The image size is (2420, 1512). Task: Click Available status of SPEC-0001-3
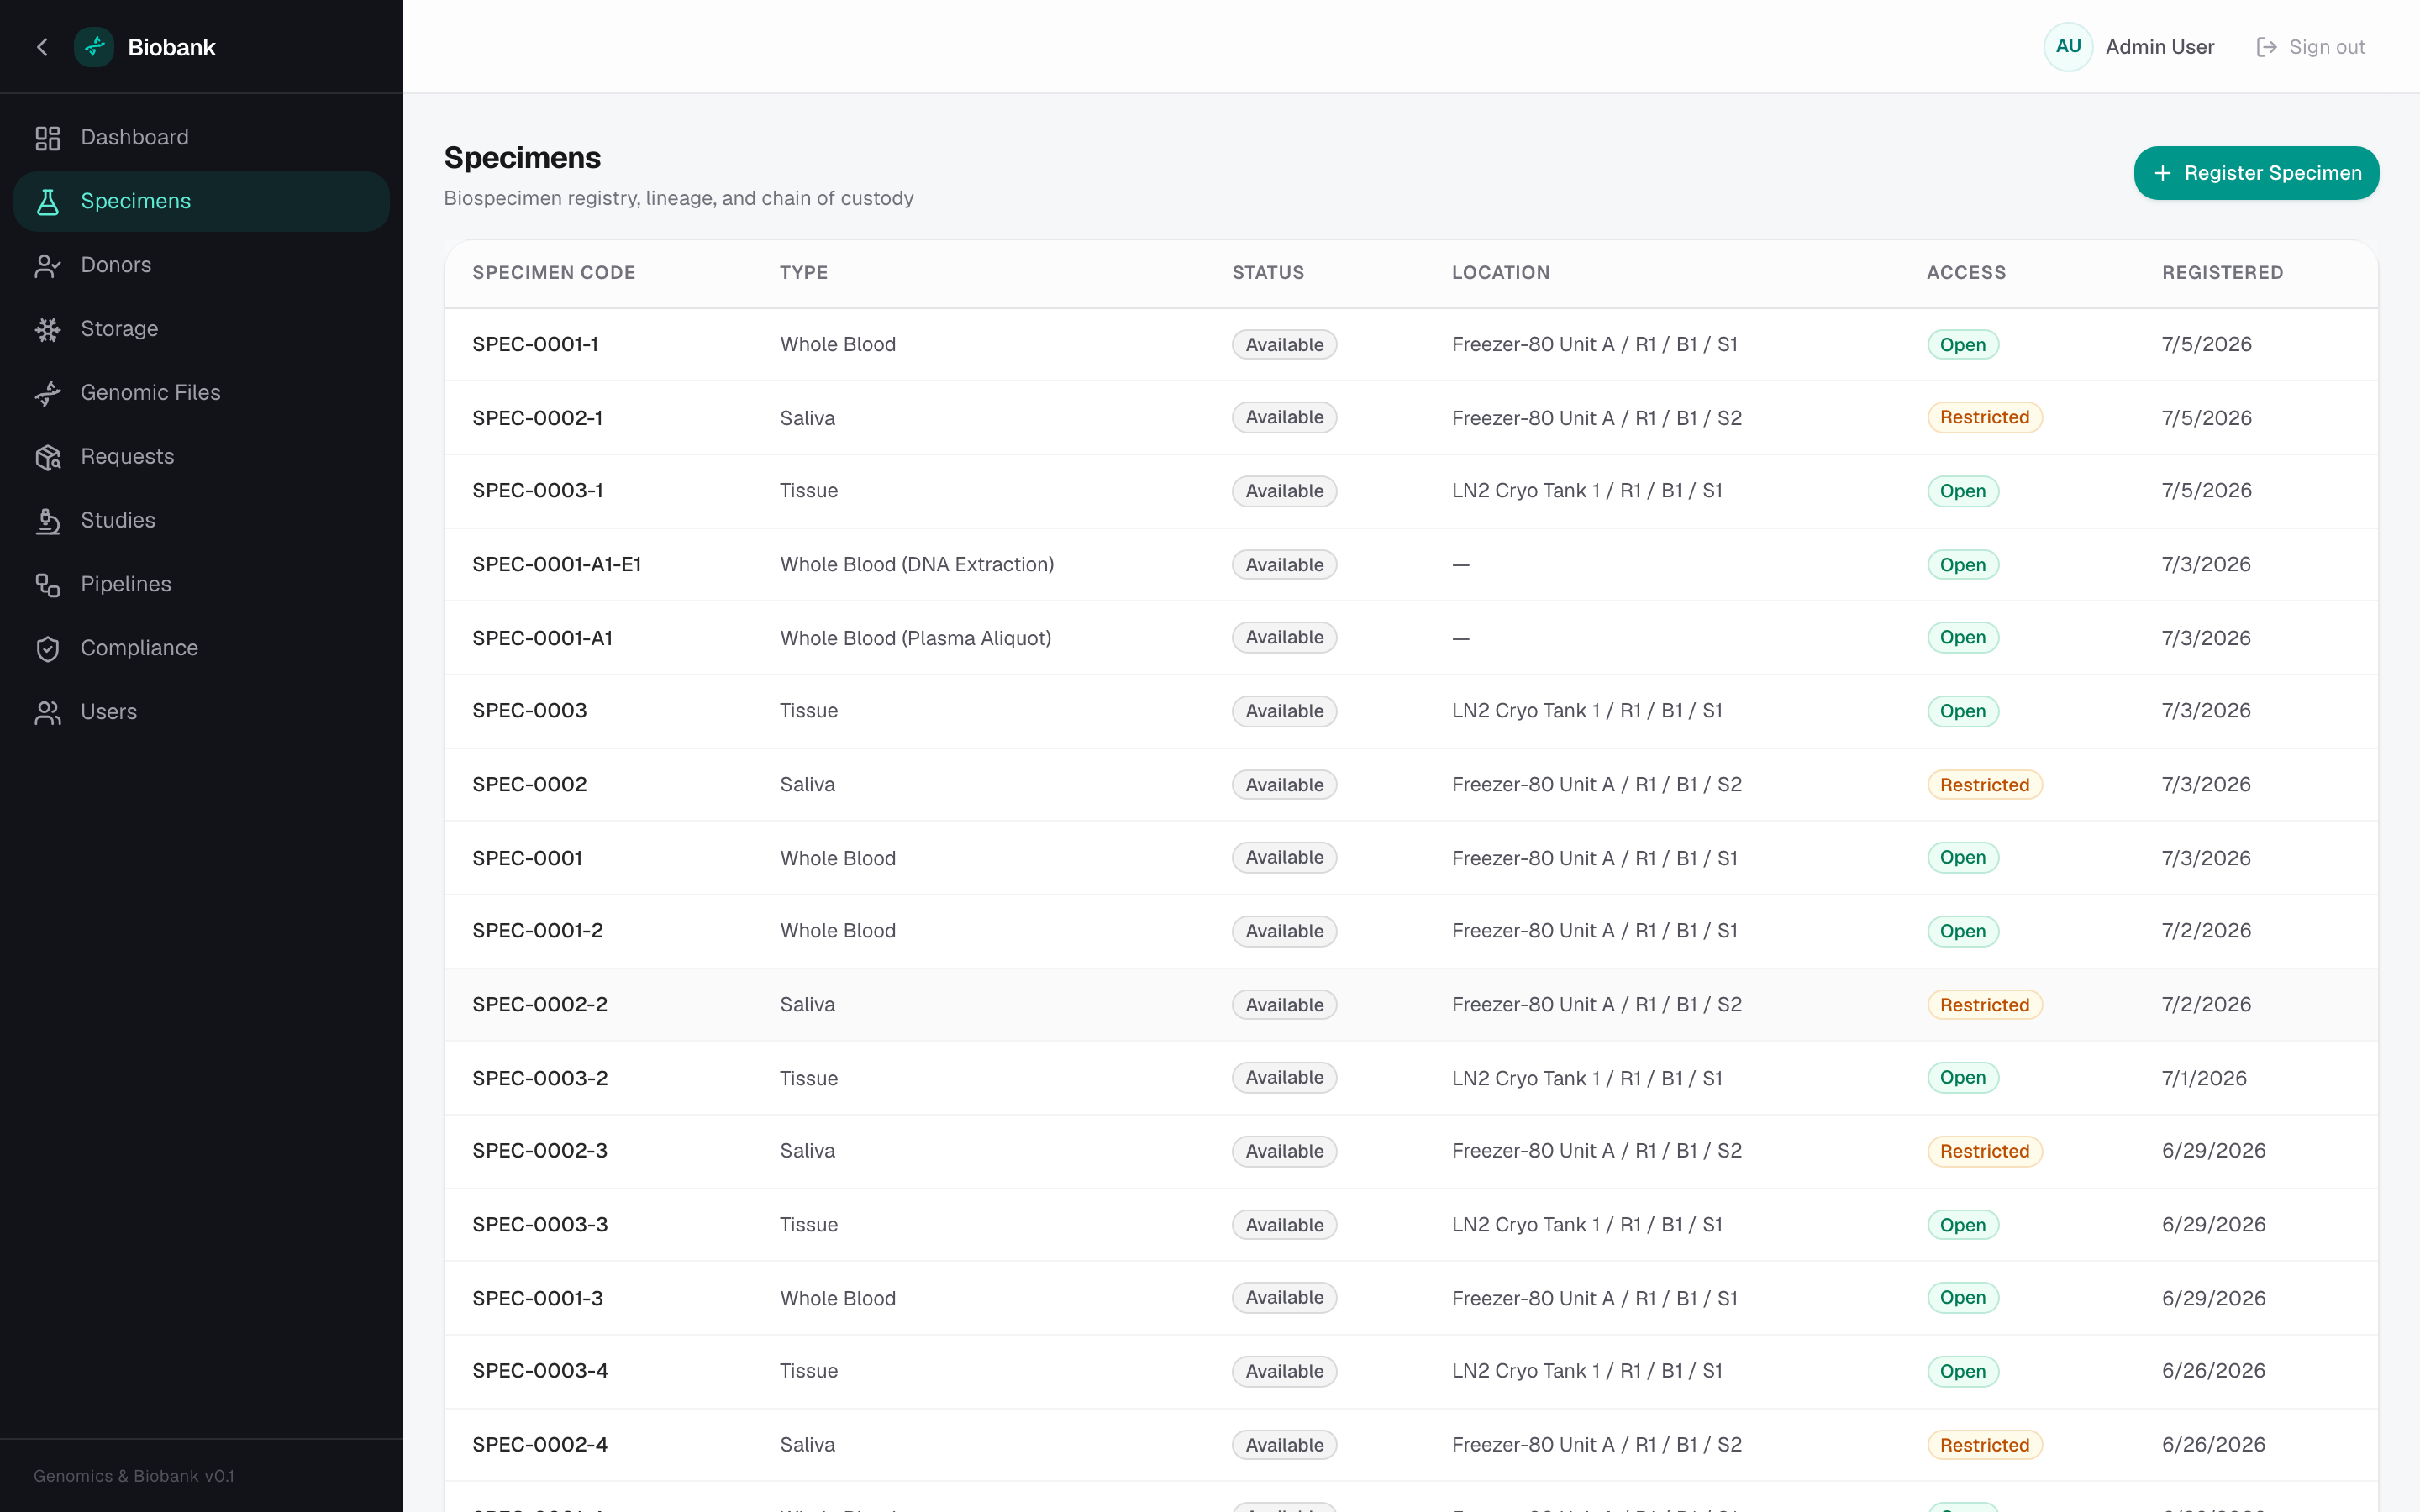(1284, 1298)
